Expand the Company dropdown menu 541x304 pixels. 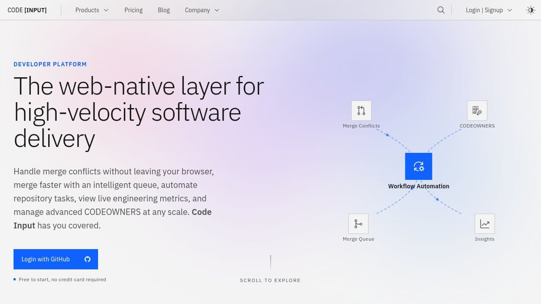(202, 10)
